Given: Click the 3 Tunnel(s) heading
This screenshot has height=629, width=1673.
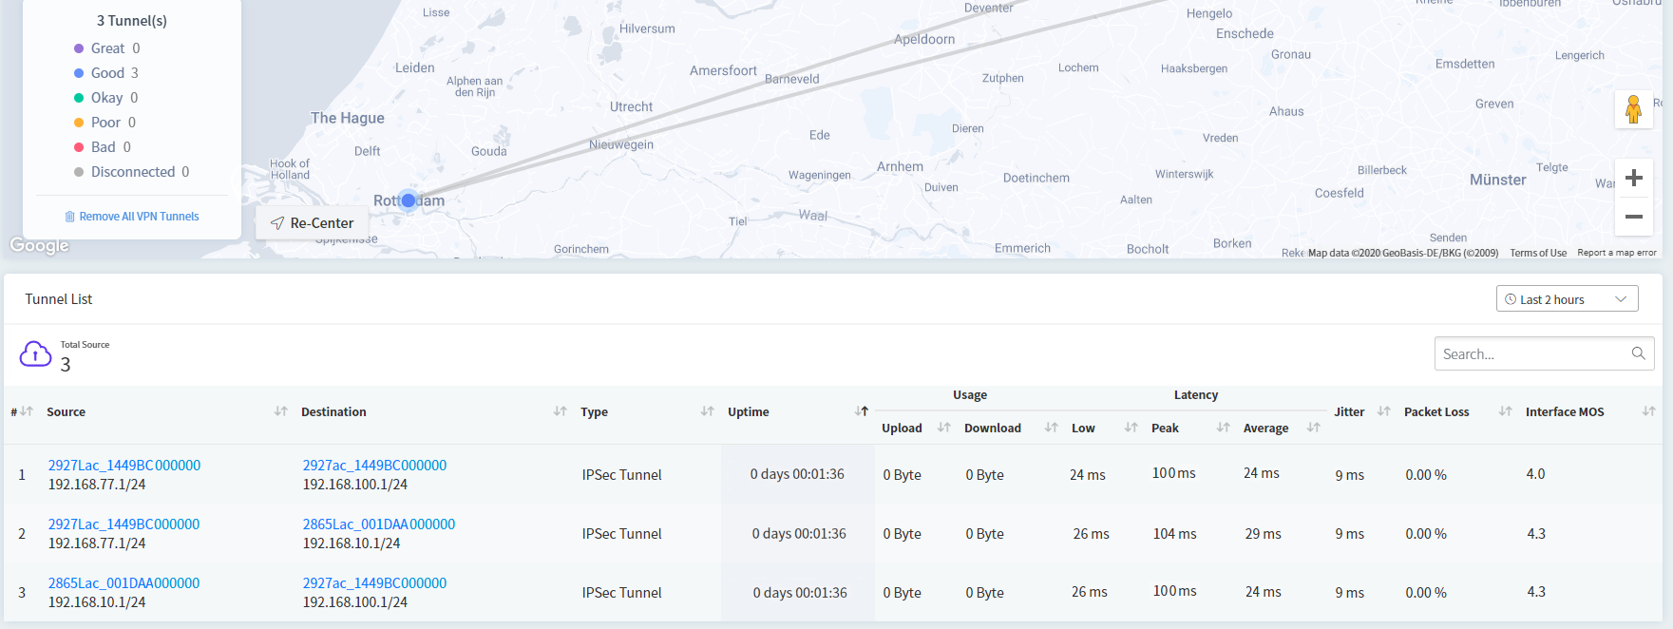Looking at the screenshot, I should coord(132,21).
